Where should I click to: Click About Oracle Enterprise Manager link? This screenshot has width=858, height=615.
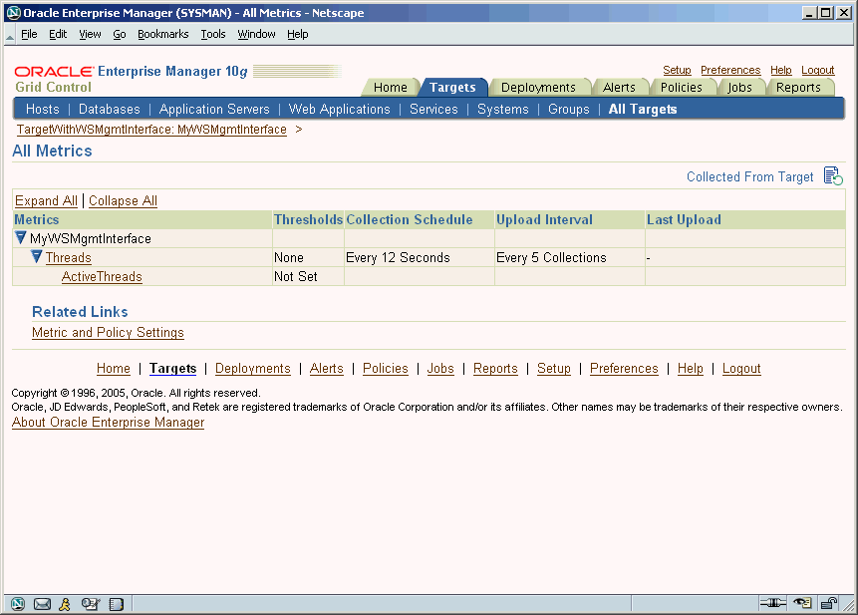coord(108,423)
